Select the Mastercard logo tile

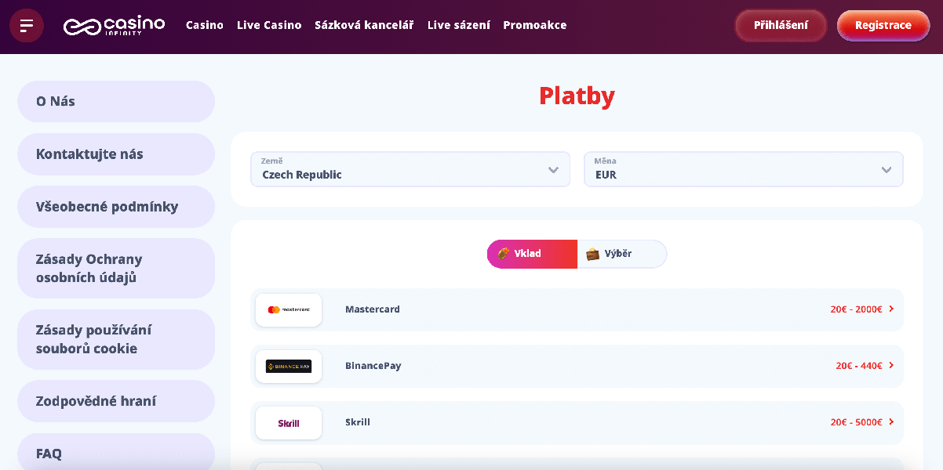pyautogui.click(x=289, y=310)
